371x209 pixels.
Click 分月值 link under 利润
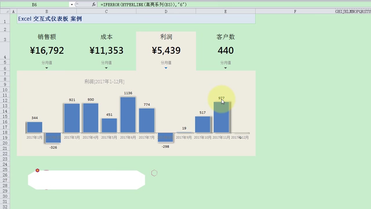(166, 63)
